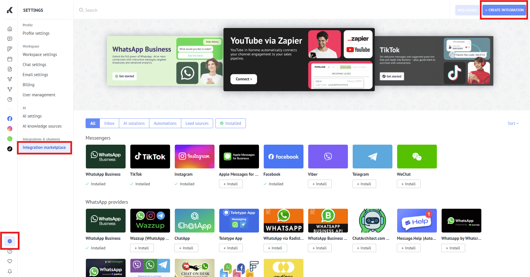Install Whatsapp by Whatcrm integration
Screen dimensions: 530x277
coord(453,248)
